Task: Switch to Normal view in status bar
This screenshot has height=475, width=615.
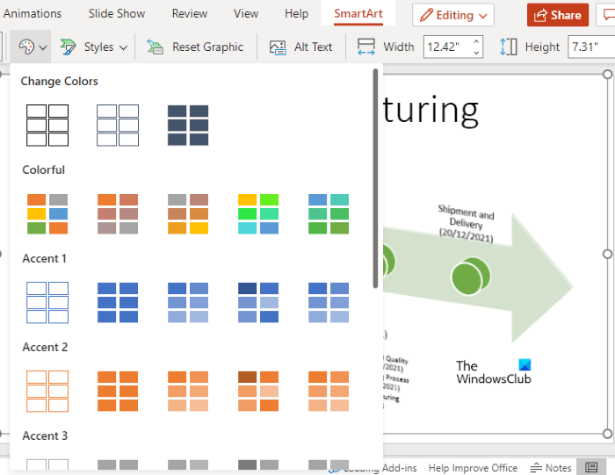Action: (x=589, y=468)
